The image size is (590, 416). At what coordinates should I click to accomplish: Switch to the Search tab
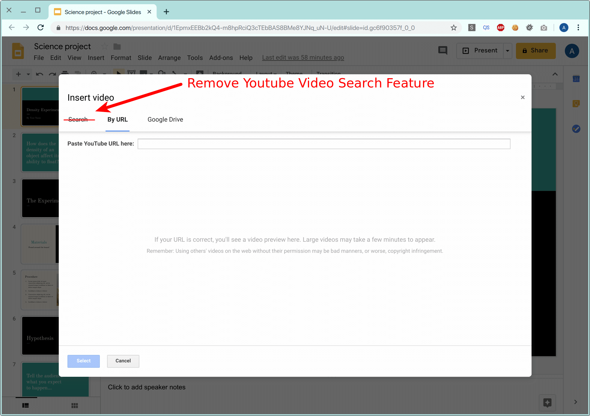pos(78,119)
